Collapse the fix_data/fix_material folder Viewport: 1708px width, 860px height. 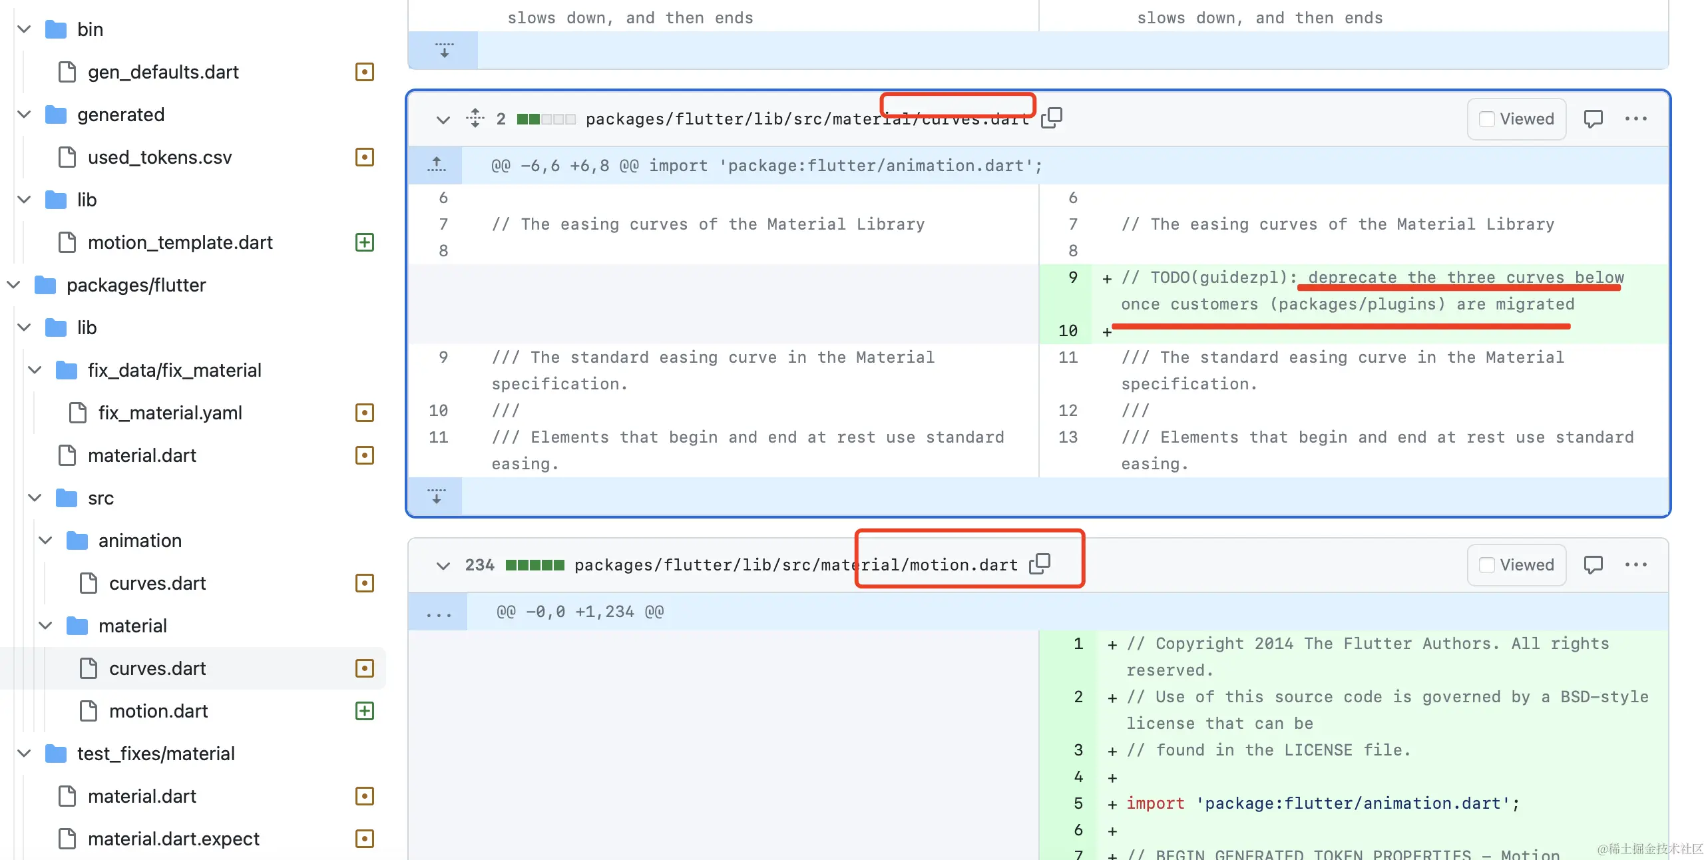[x=35, y=370]
